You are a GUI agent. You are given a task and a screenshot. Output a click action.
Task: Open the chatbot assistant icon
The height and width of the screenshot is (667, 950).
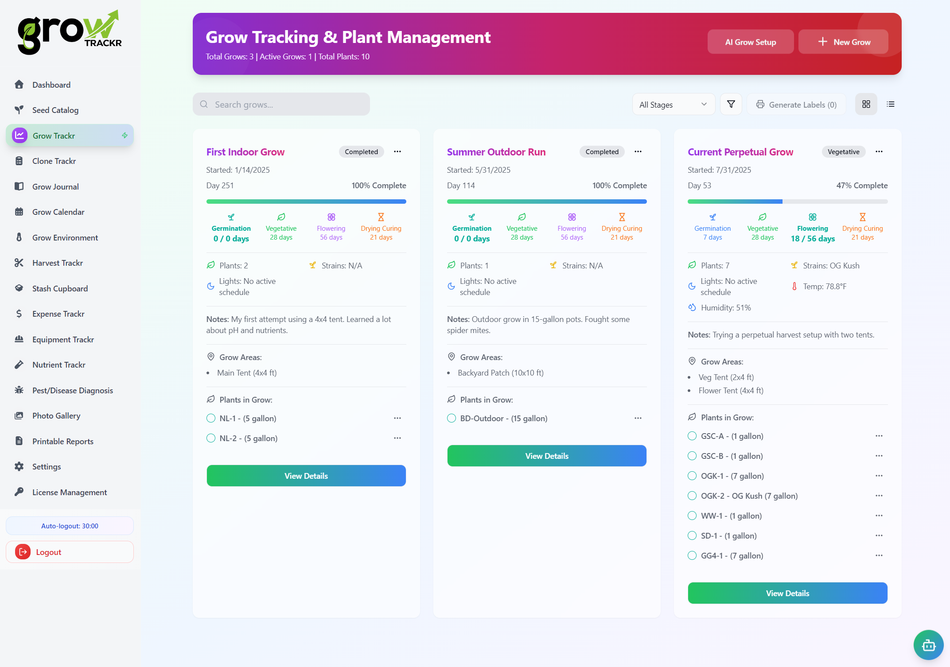coord(928,645)
